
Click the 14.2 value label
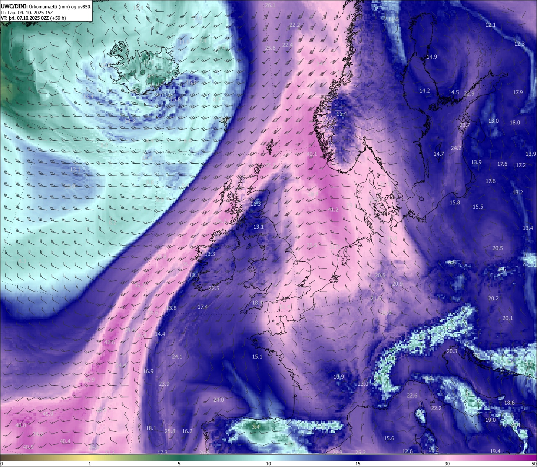click(x=425, y=91)
